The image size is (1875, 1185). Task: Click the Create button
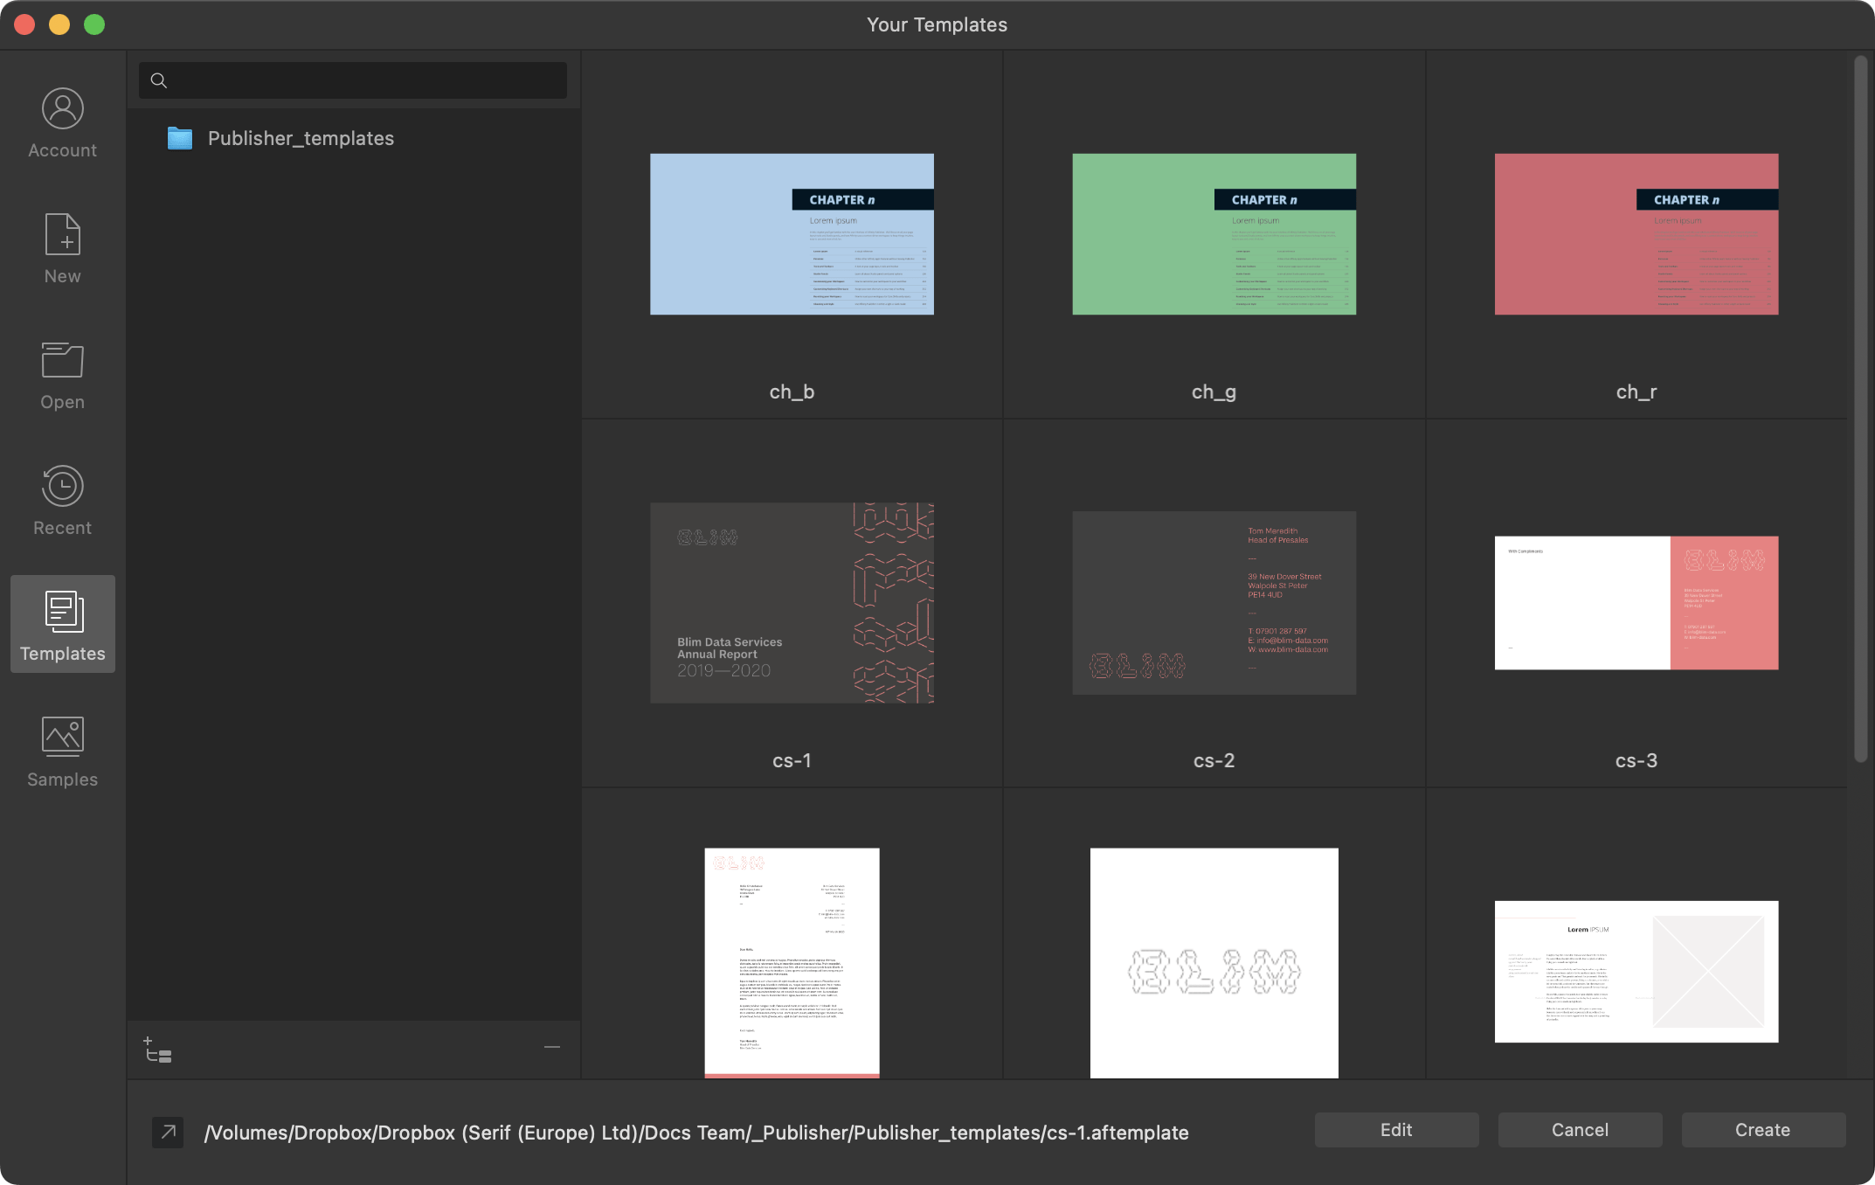tap(1761, 1129)
